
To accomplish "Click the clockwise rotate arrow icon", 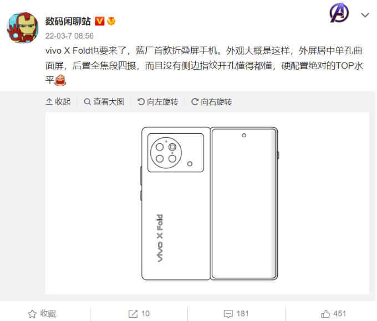I will [x=195, y=102].
